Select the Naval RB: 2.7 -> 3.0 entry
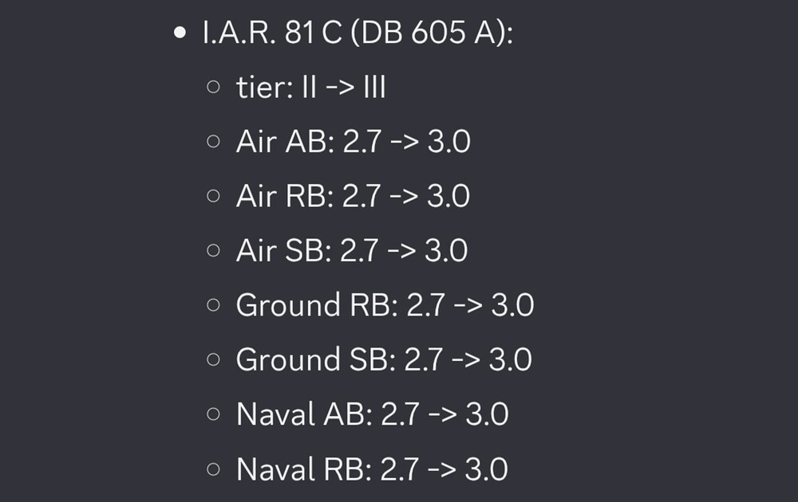798x502 pixels. pyautogui.click(x=372, y=469)
